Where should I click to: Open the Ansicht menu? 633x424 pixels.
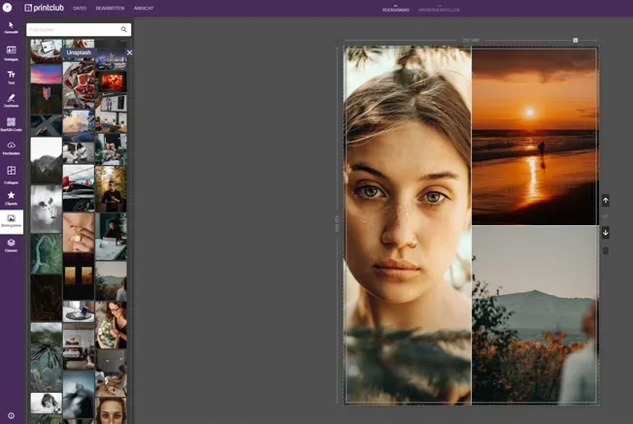144,8
